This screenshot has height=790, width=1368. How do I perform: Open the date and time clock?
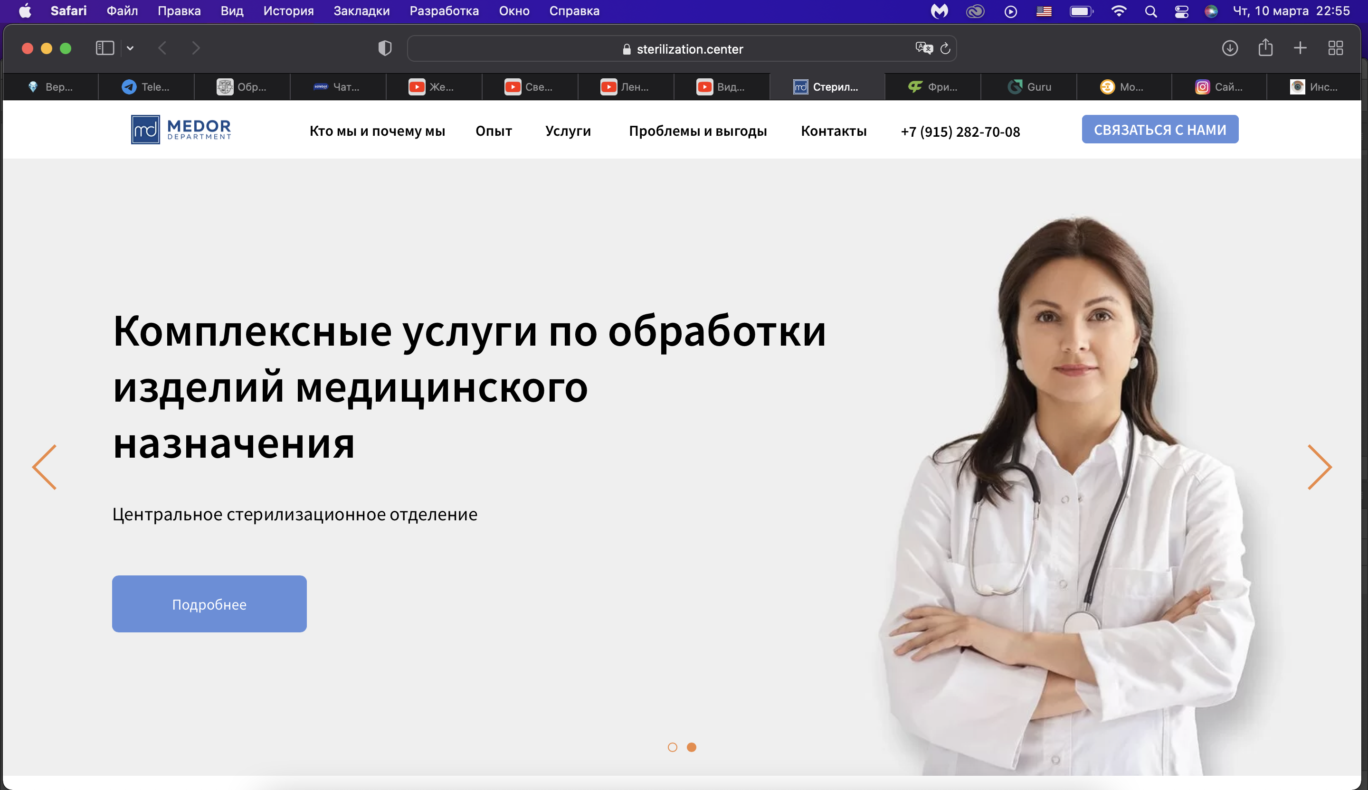1292,11
